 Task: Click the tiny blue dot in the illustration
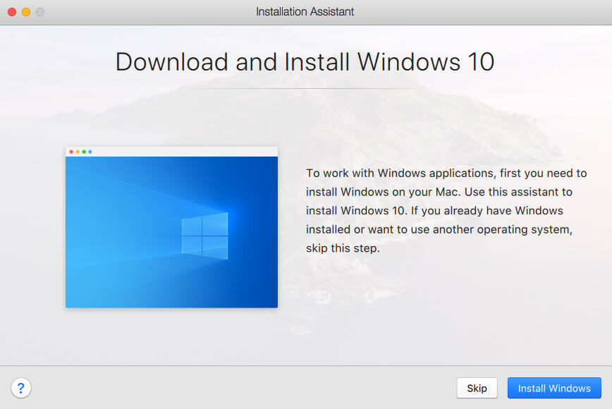coord(90,152)
